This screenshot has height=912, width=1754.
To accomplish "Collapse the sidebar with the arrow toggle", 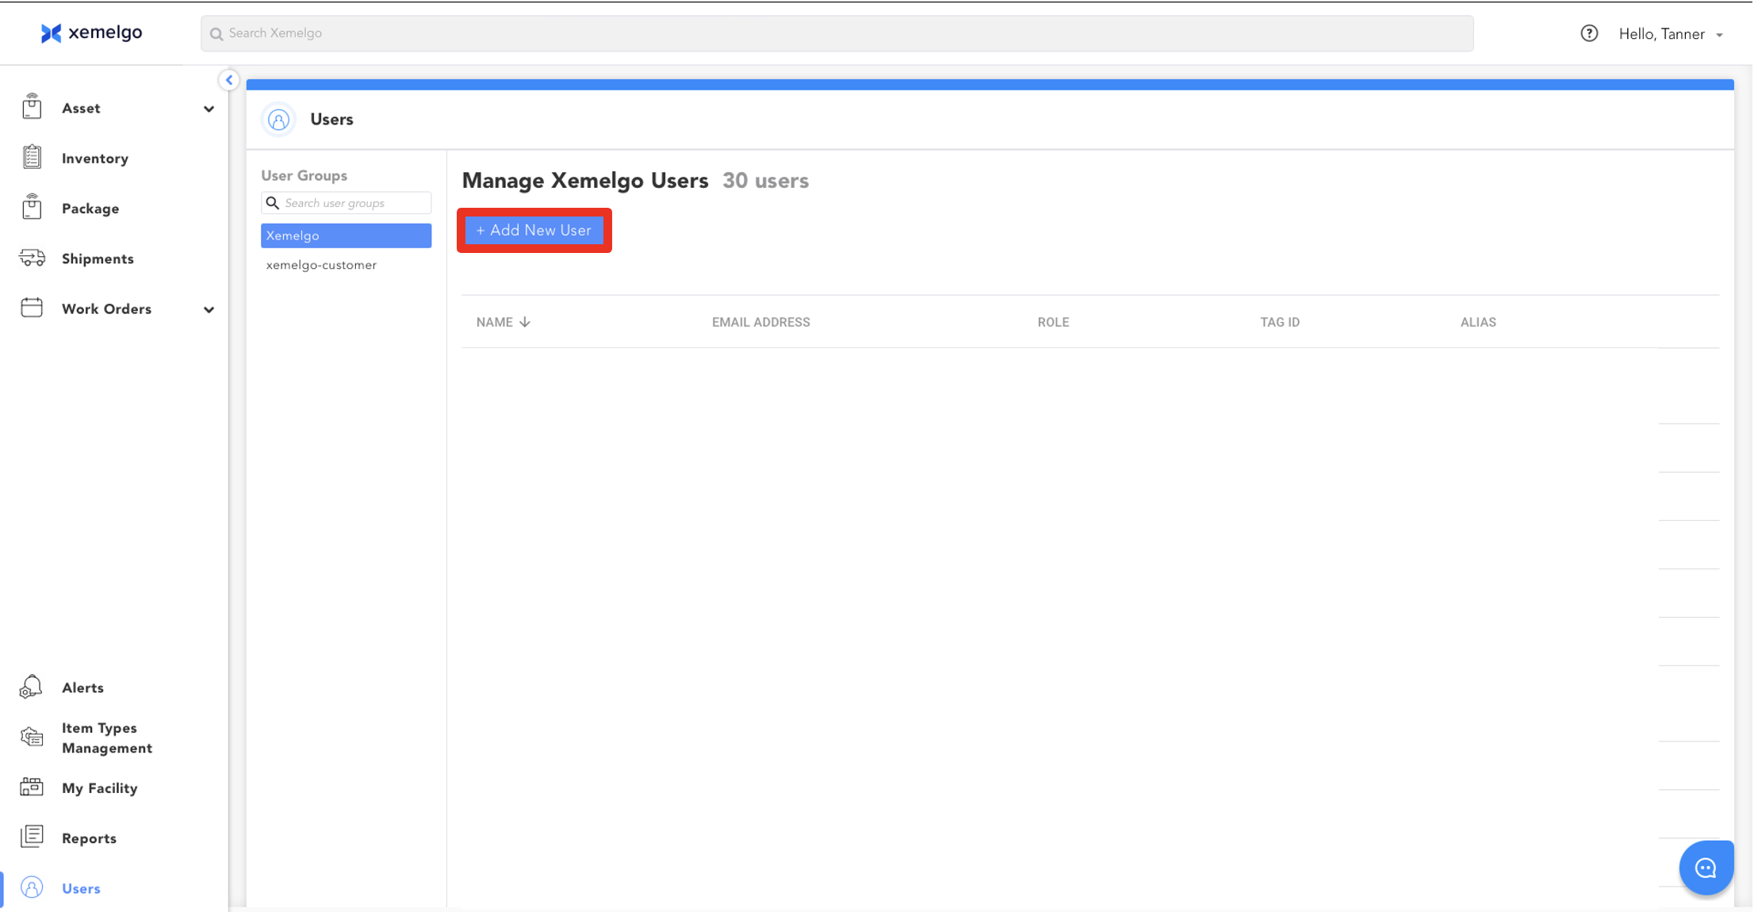I will (x=229, y=80).
